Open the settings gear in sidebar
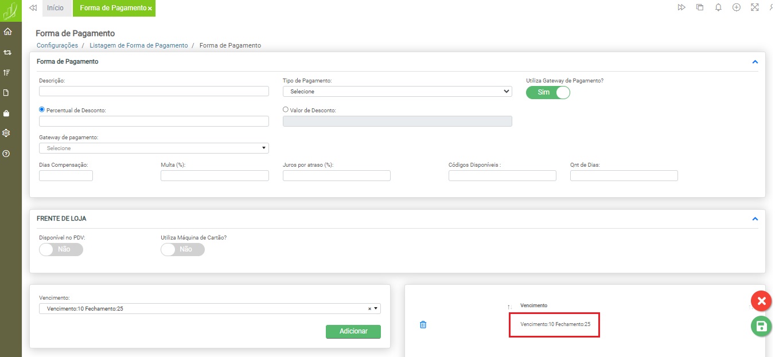 point(7,133)
